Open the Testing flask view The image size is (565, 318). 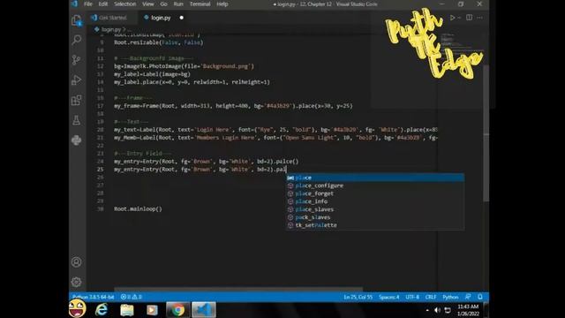click(x=77, y=120)
